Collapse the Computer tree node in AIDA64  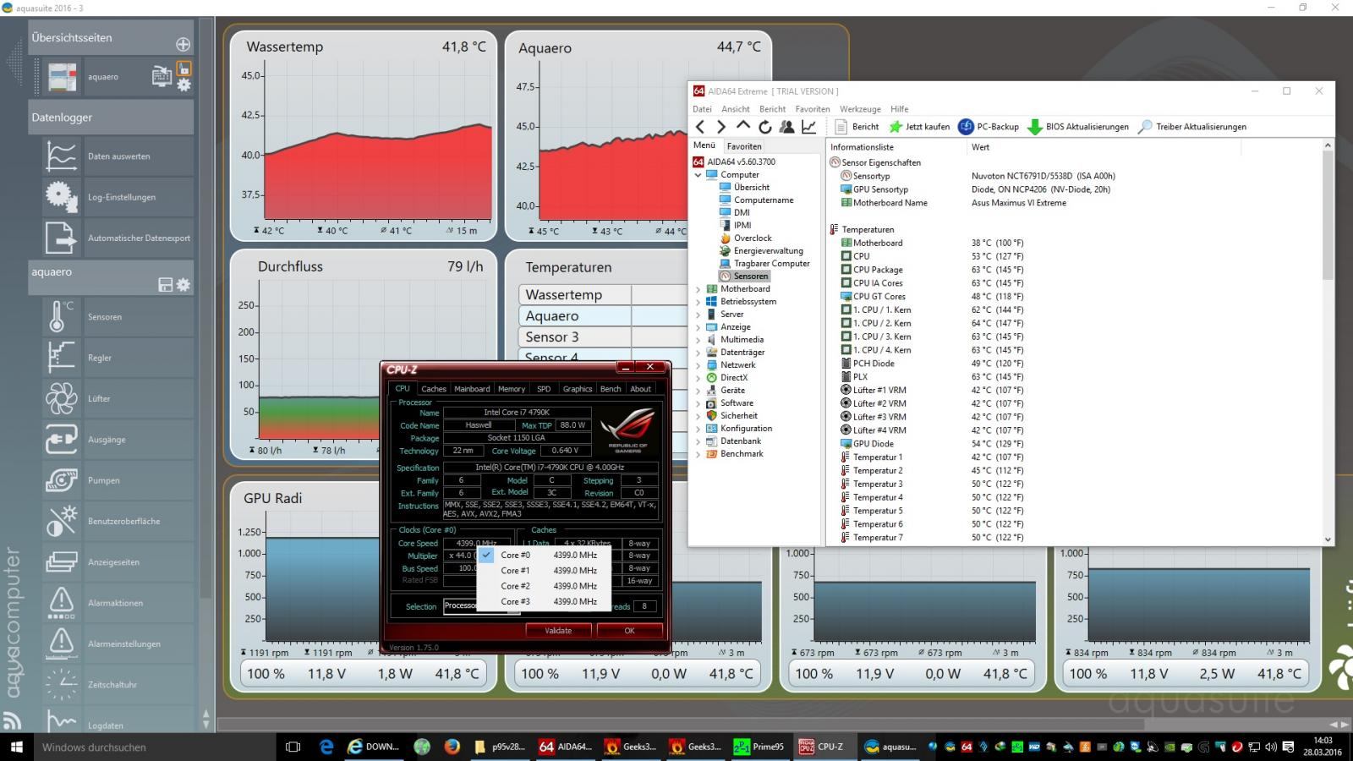coord(698,175)
